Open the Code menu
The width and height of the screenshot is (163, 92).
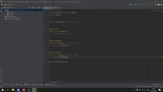point(23,2)
